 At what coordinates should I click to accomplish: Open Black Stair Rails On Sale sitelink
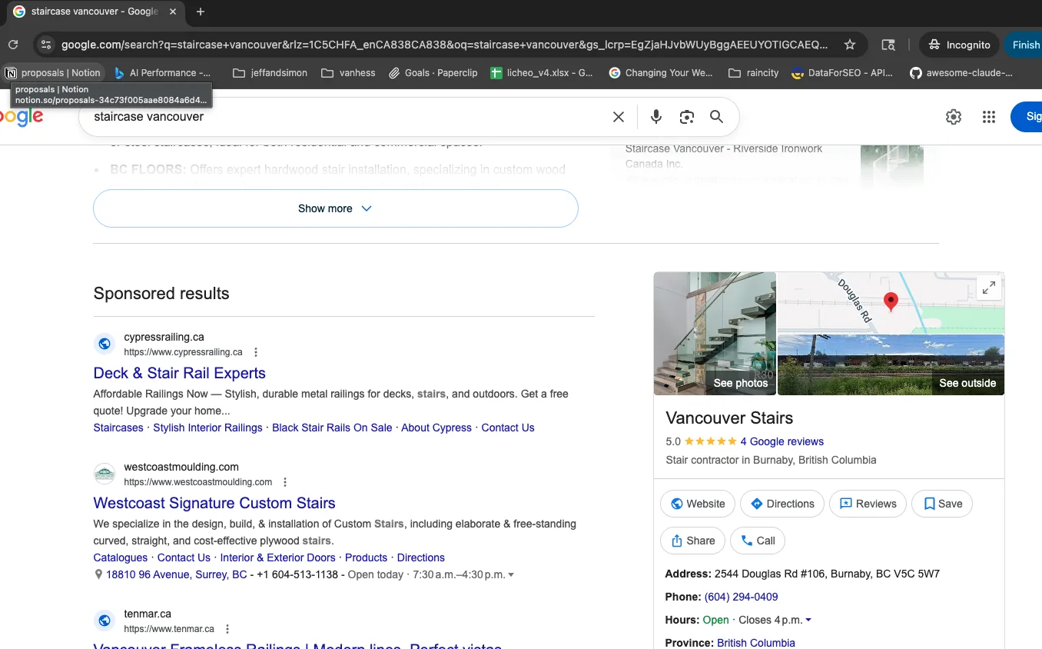coord(332,428)
